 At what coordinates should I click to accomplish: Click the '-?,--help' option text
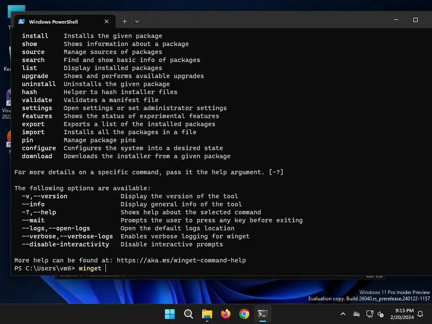[x=39, y=212]
